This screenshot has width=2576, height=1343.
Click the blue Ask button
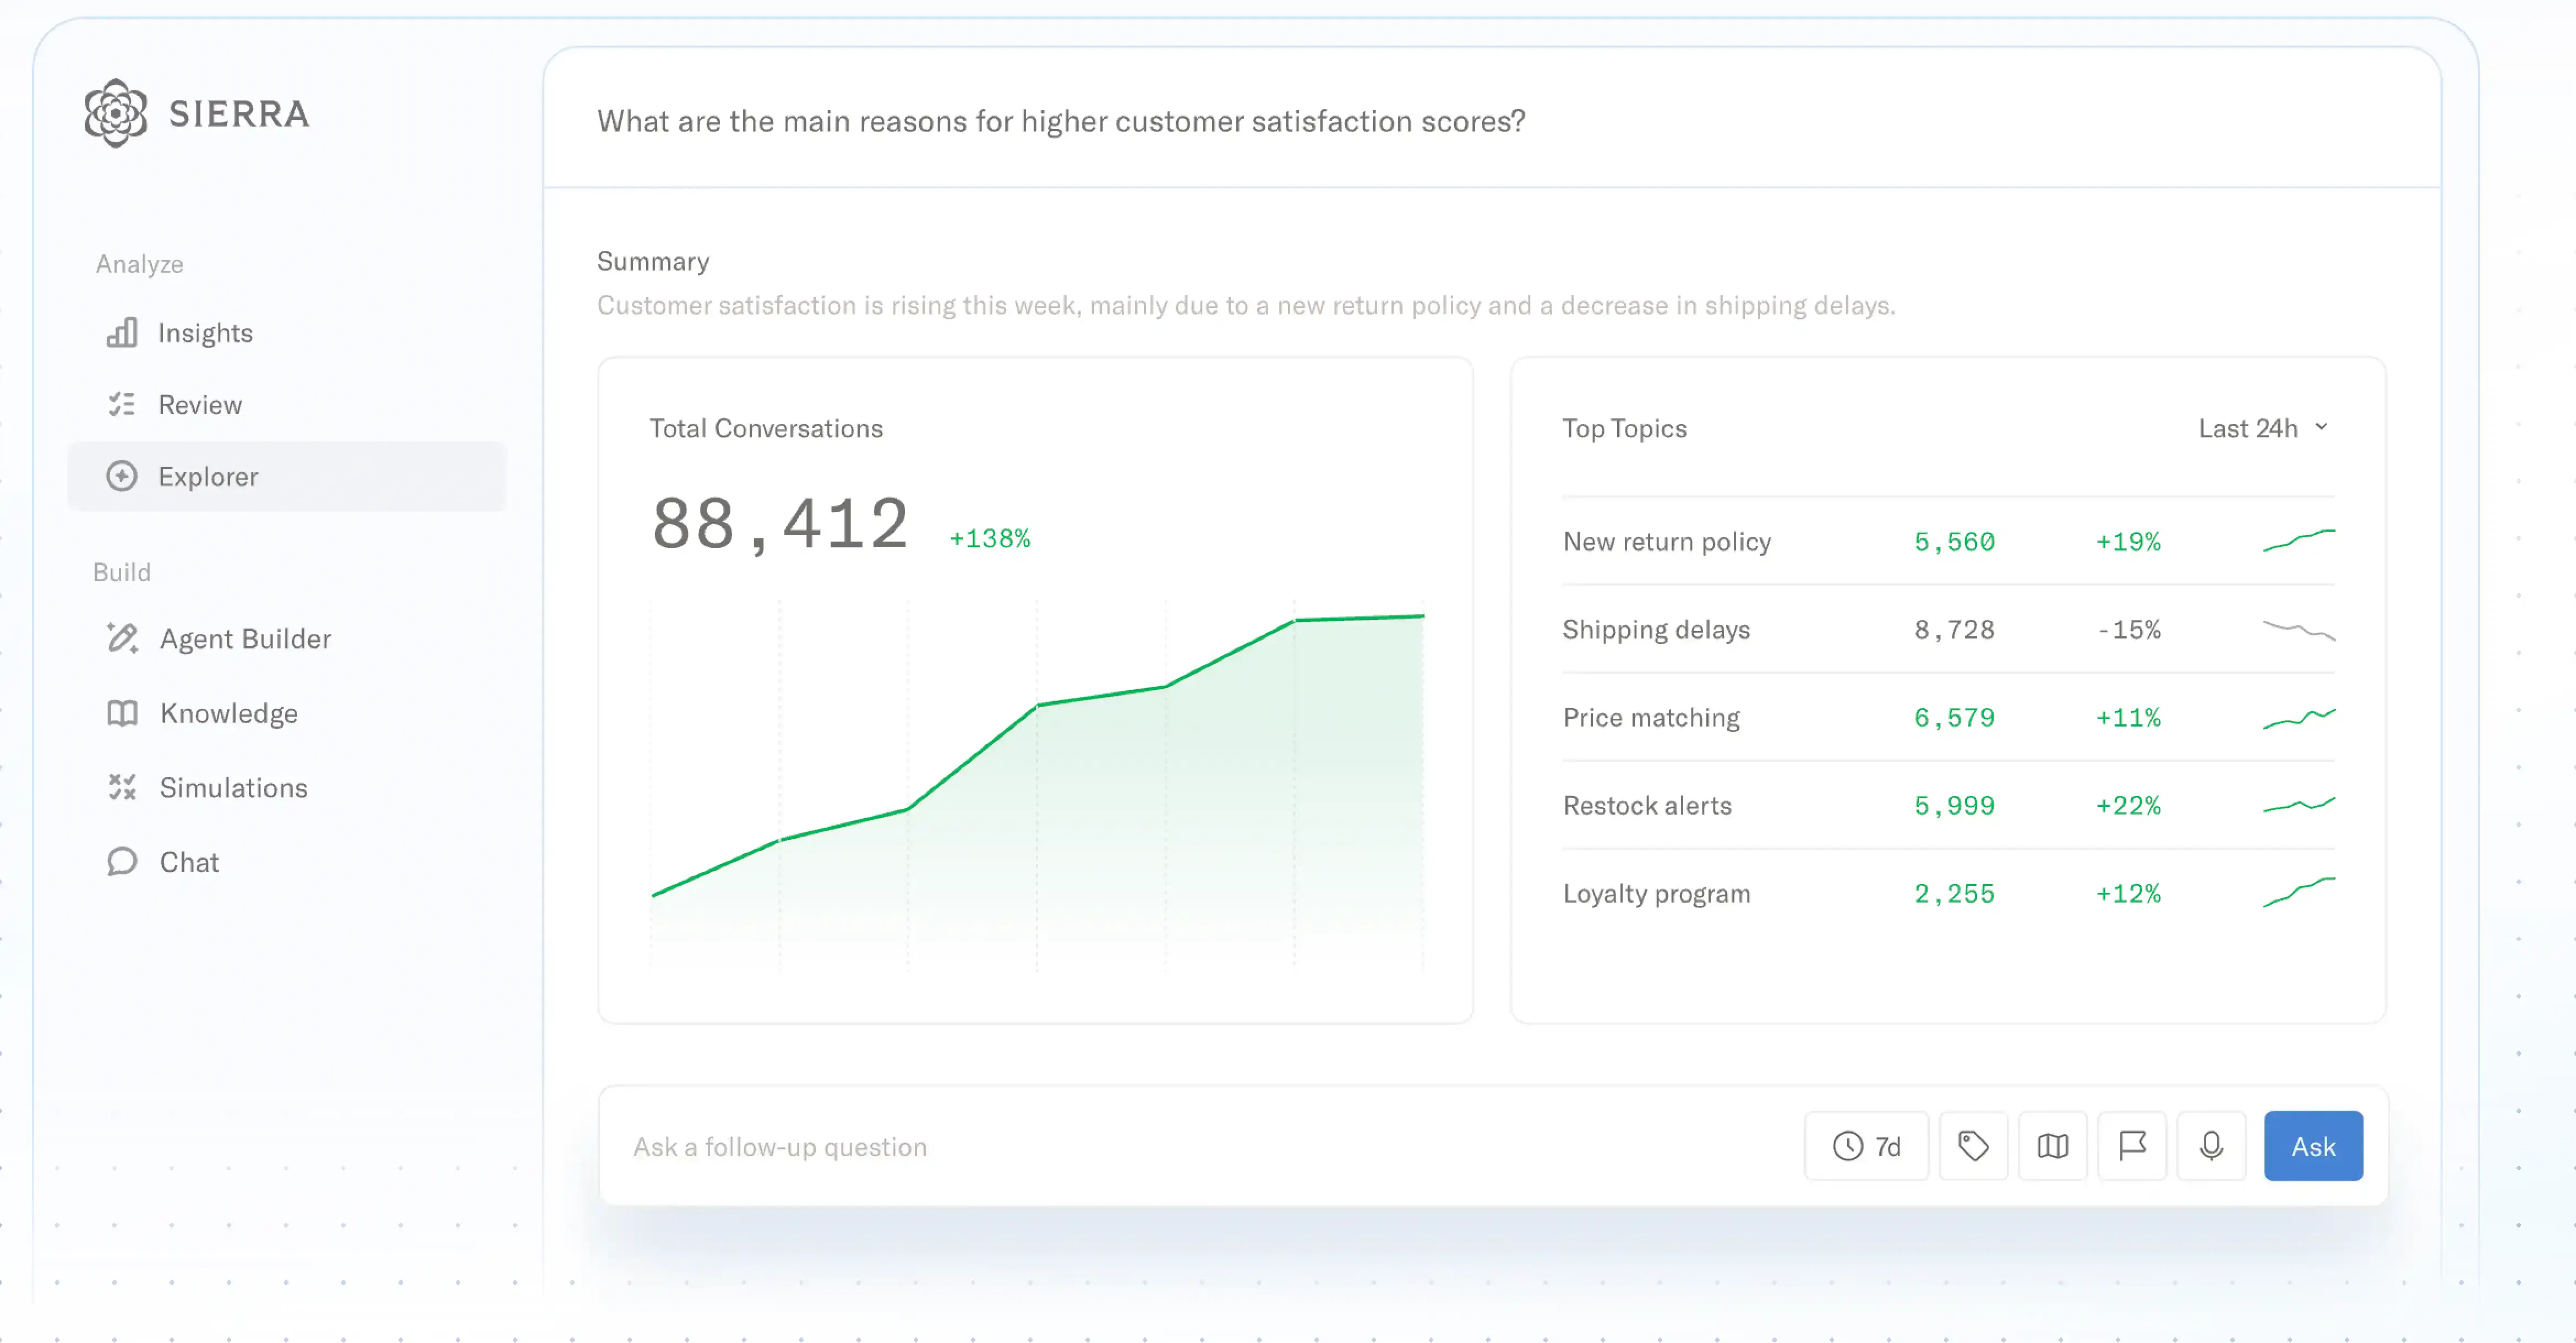[2313, 1146]
